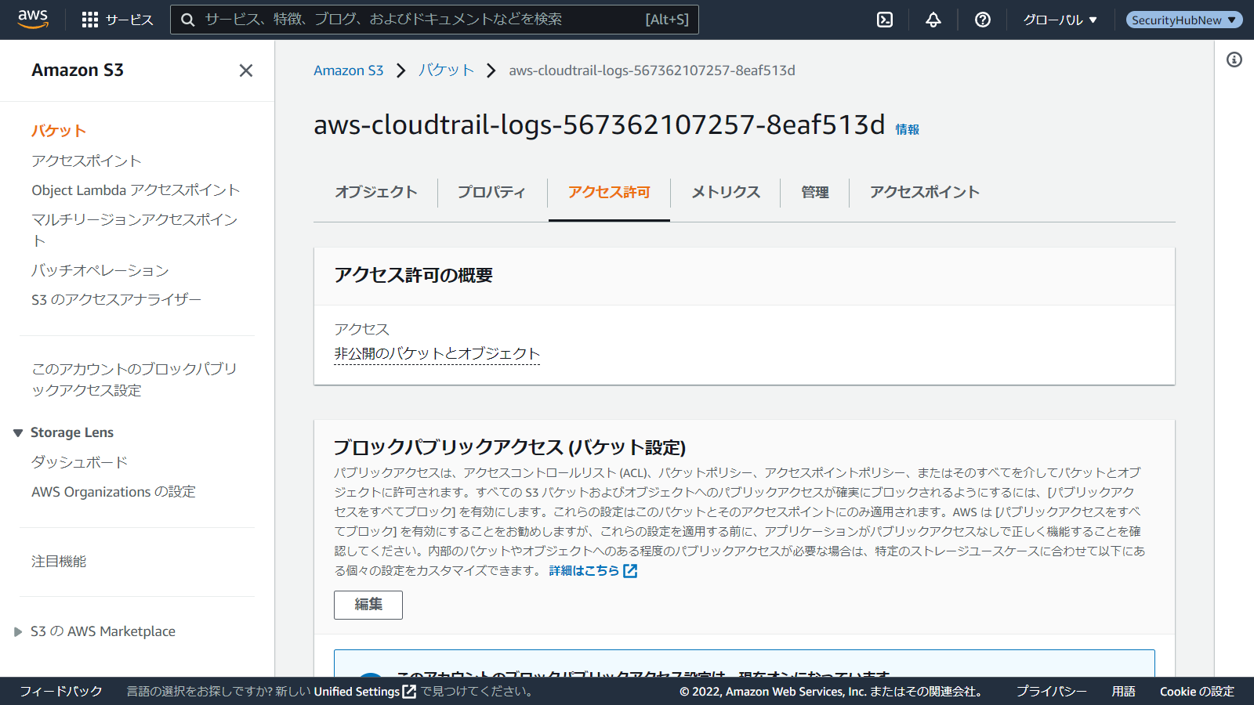This screenshot has width=1254, height=705.
Task: Click the バケット breadcrumb link
Action: point(446,70)
